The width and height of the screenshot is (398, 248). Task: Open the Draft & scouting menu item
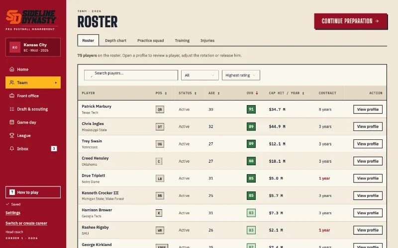(33, 109)
